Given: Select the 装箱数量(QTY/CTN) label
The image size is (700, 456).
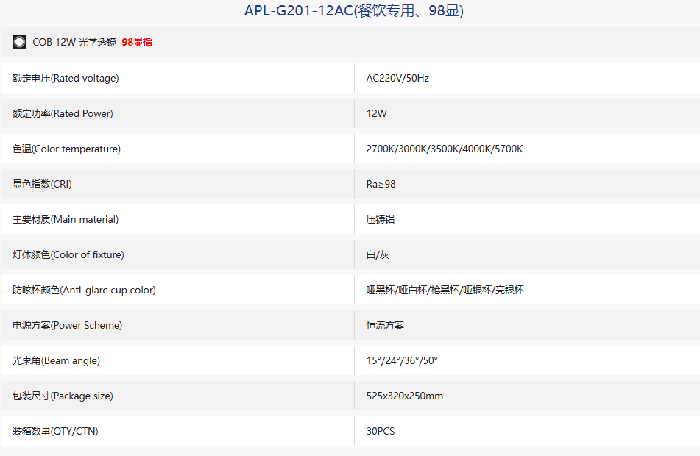Looking at the screenshot, I should point(55,430).
